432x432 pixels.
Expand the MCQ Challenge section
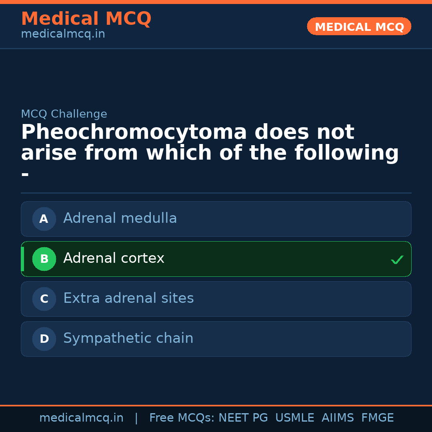[64, 114]
